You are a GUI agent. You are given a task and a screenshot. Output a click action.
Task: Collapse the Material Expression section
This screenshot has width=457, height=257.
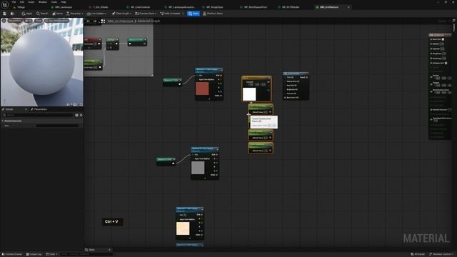3,121
